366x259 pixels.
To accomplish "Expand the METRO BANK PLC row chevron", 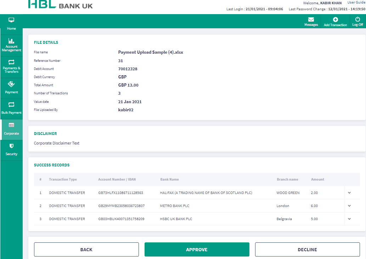I will tap(349, 206).
